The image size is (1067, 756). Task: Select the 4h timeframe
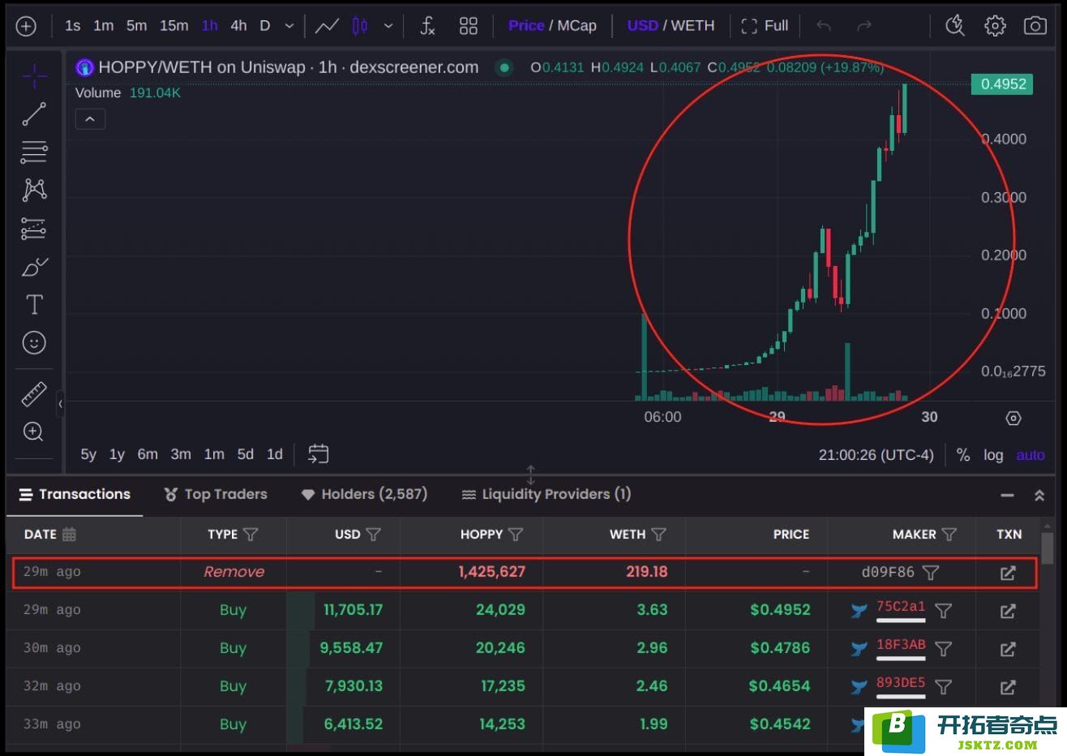pyautogui.click(x=238, y=26)
